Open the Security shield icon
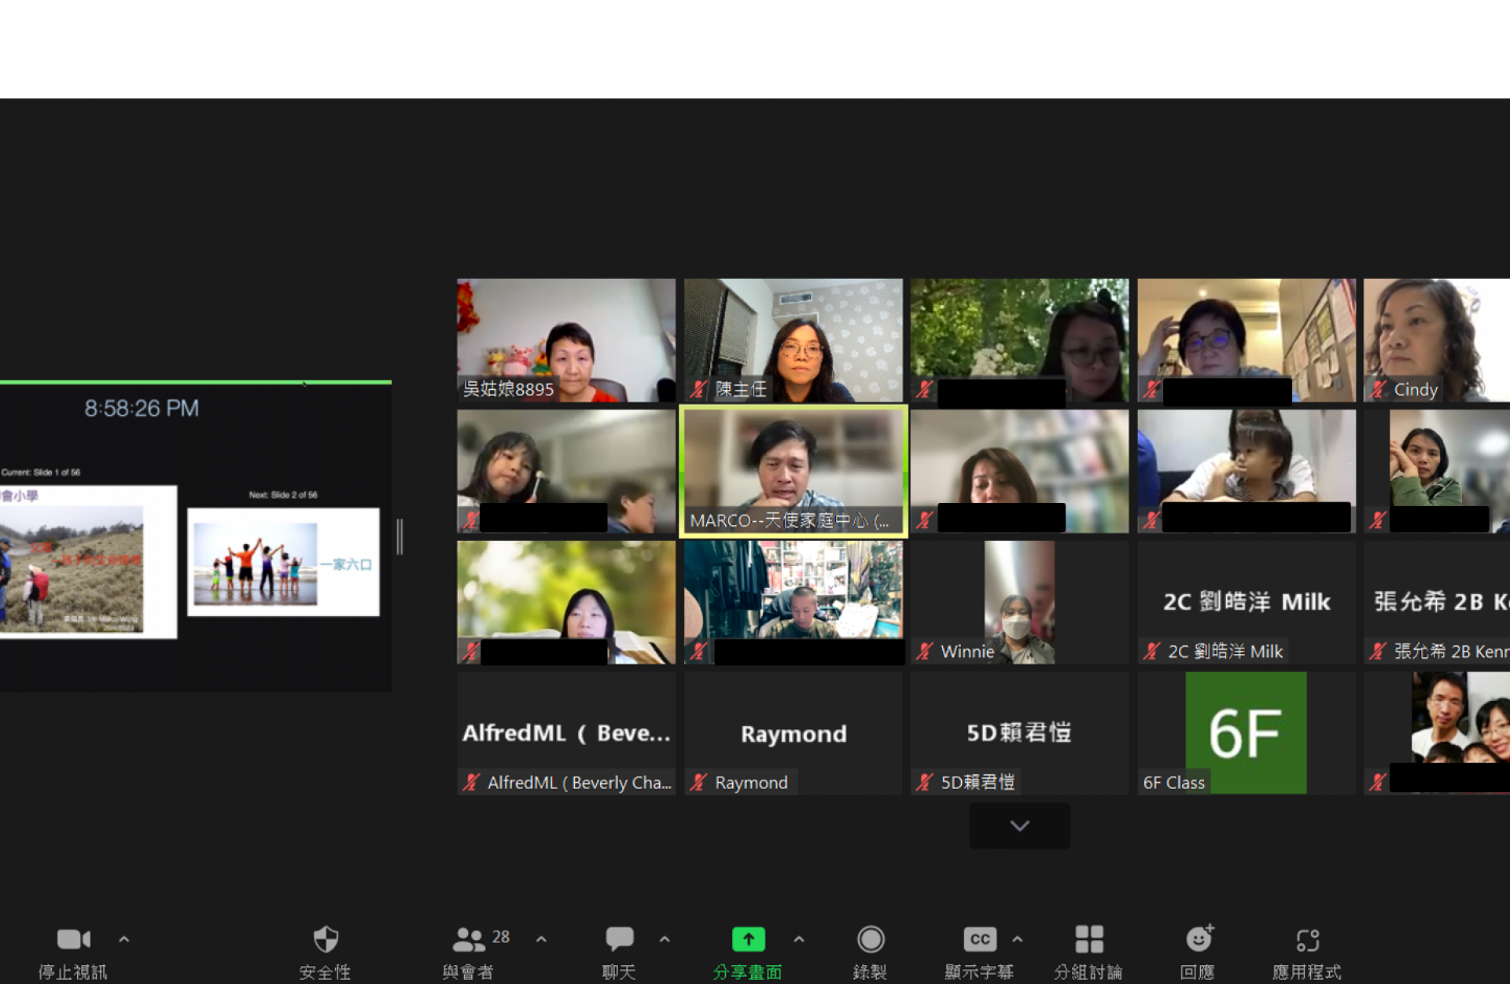Image resolution: width=1510 pixels, height=1006 pixels. (326, 938)
